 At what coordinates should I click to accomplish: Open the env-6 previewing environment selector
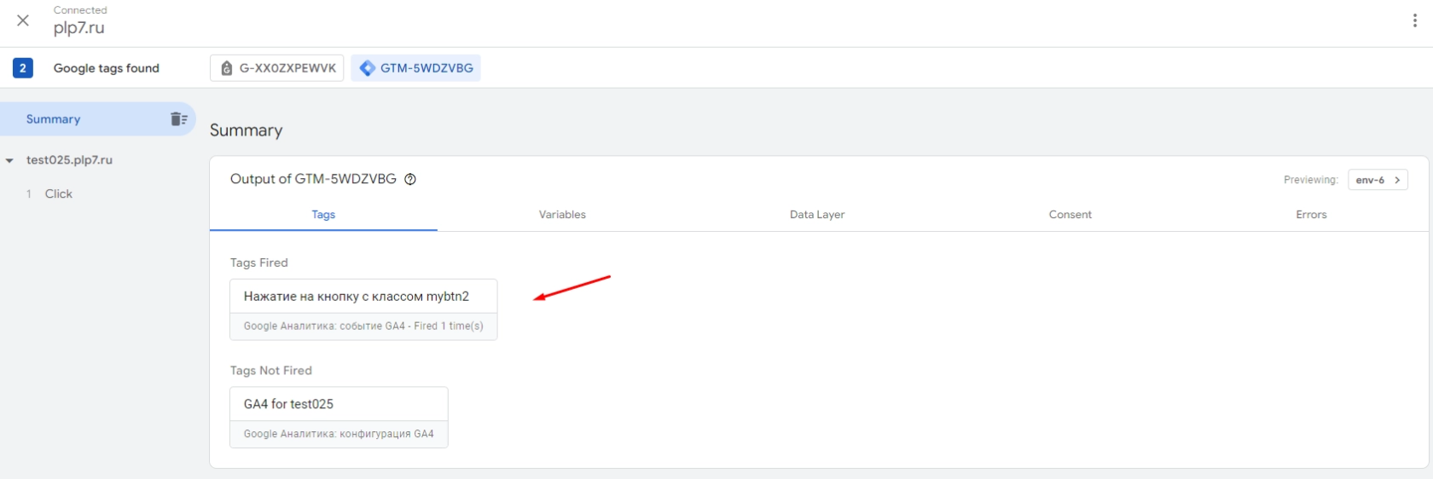coord(1378,180)
